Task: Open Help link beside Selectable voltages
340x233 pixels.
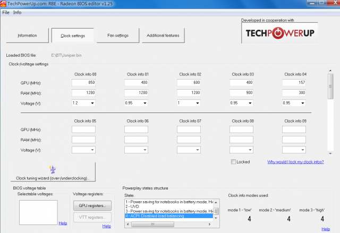Action: point(63,223)
